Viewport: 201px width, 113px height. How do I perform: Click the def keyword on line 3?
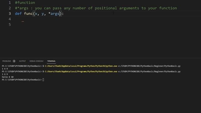18,13
